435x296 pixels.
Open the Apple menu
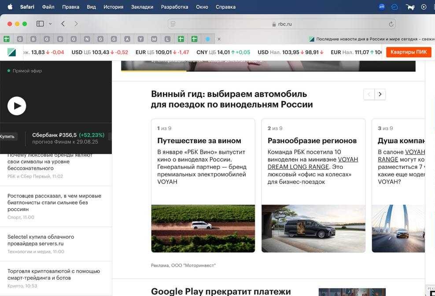point(10,7)
